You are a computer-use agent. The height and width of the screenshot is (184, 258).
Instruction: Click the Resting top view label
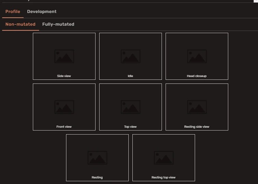163,178
